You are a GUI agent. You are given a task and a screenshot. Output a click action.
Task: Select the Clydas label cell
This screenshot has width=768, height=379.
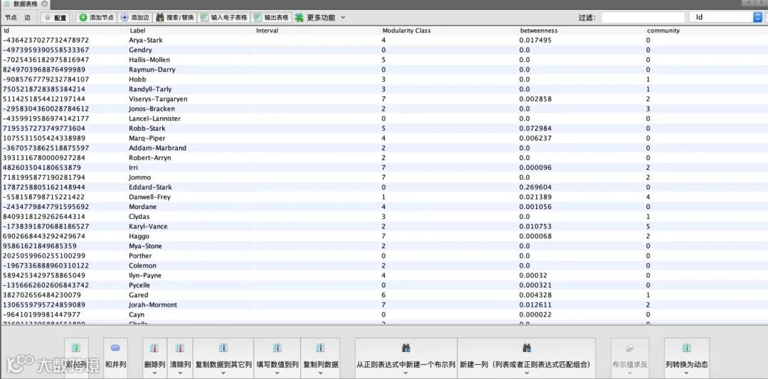tap(139, 216)
